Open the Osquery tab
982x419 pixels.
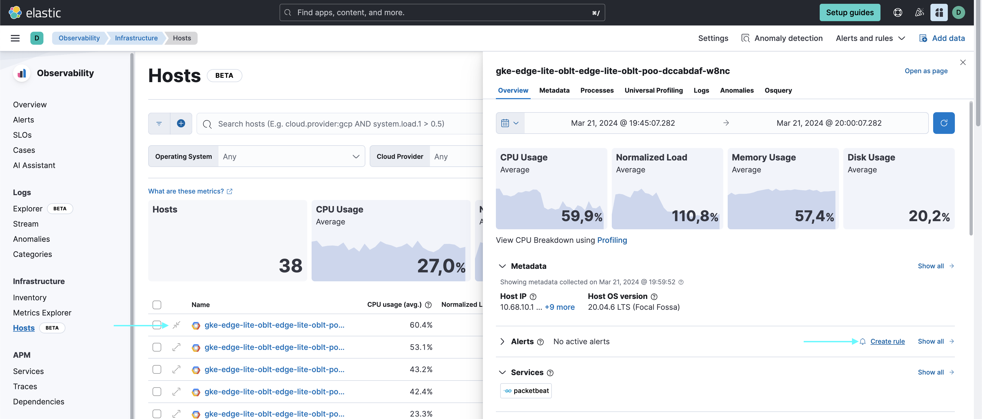point(778,91)
